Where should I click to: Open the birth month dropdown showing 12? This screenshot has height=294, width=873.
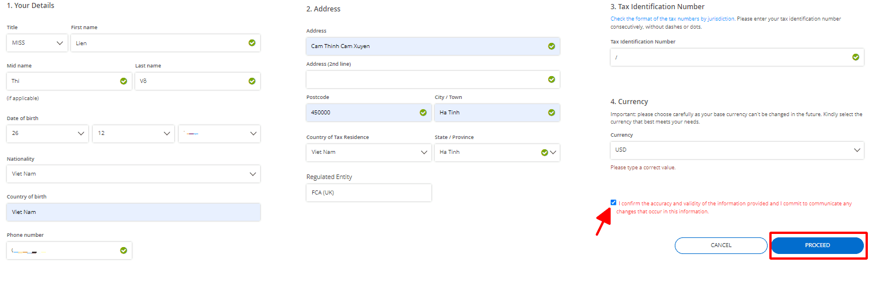[x=133, y=133]
